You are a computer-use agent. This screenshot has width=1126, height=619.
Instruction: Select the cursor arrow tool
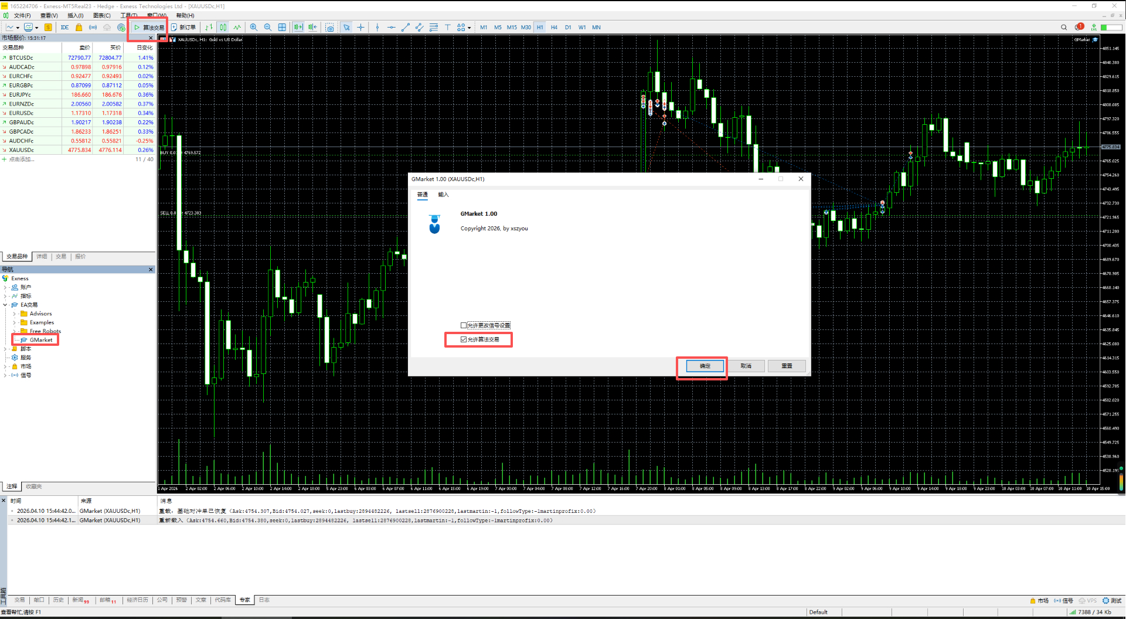[x=346, y=28]
